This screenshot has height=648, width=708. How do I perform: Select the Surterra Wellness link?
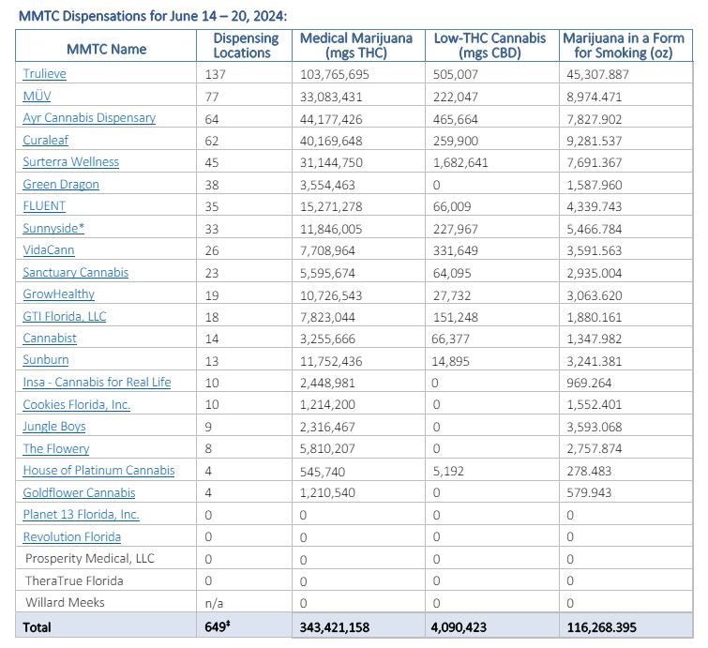(70, 162)
